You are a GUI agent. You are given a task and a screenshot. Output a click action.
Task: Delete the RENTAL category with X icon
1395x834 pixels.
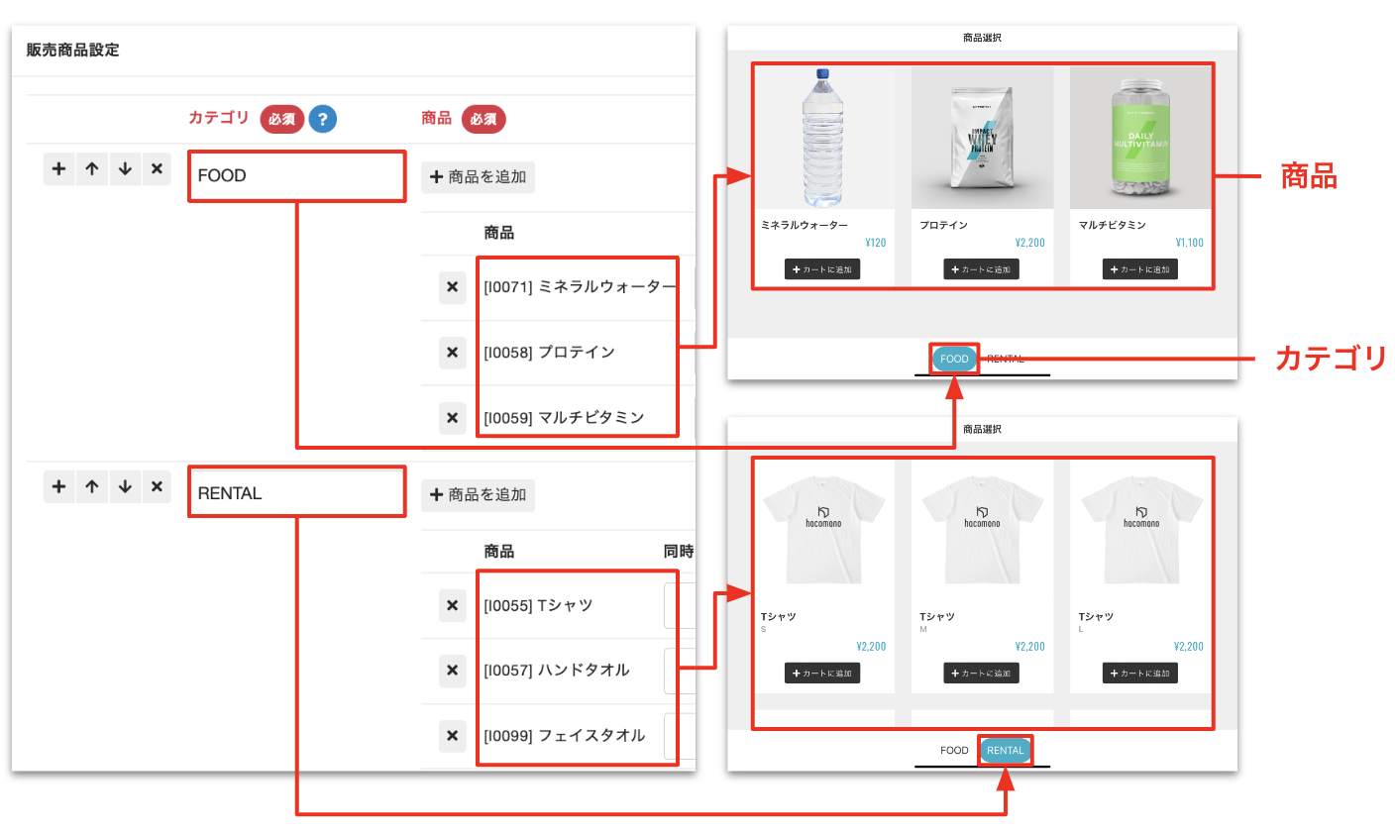click(x=157, y=486)
